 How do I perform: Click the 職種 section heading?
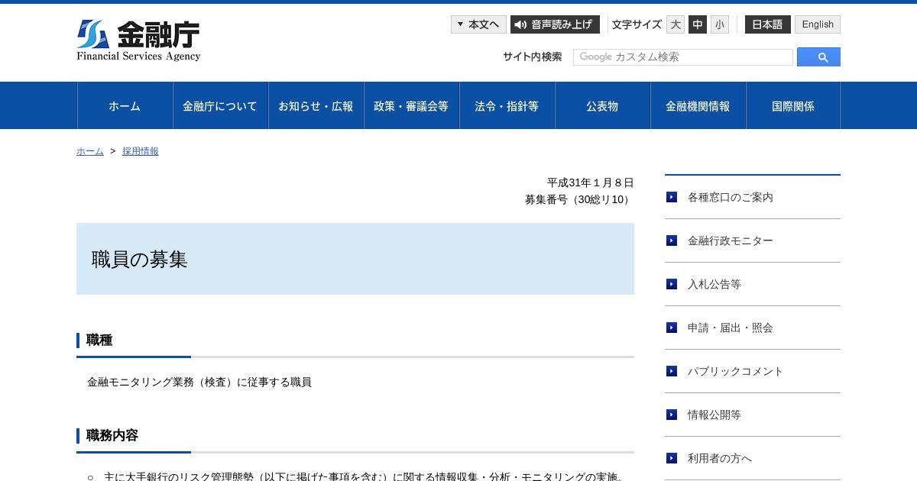tap(99, 340)
